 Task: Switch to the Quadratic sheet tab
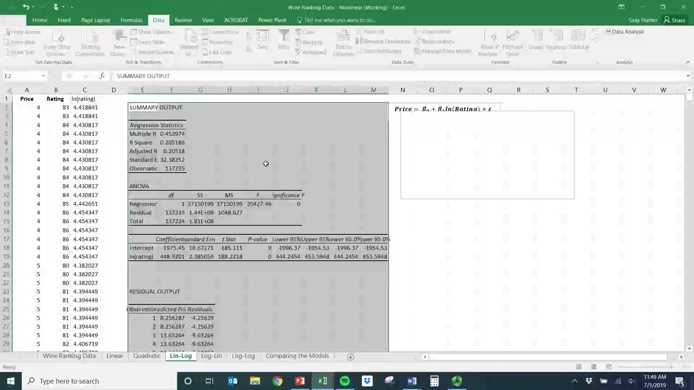point(147,356)
